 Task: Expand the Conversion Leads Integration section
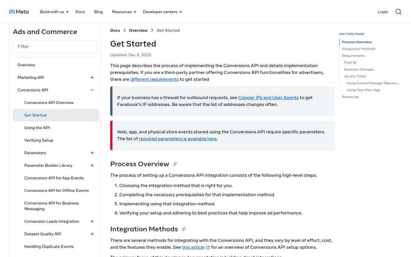[x=92, y=221]
